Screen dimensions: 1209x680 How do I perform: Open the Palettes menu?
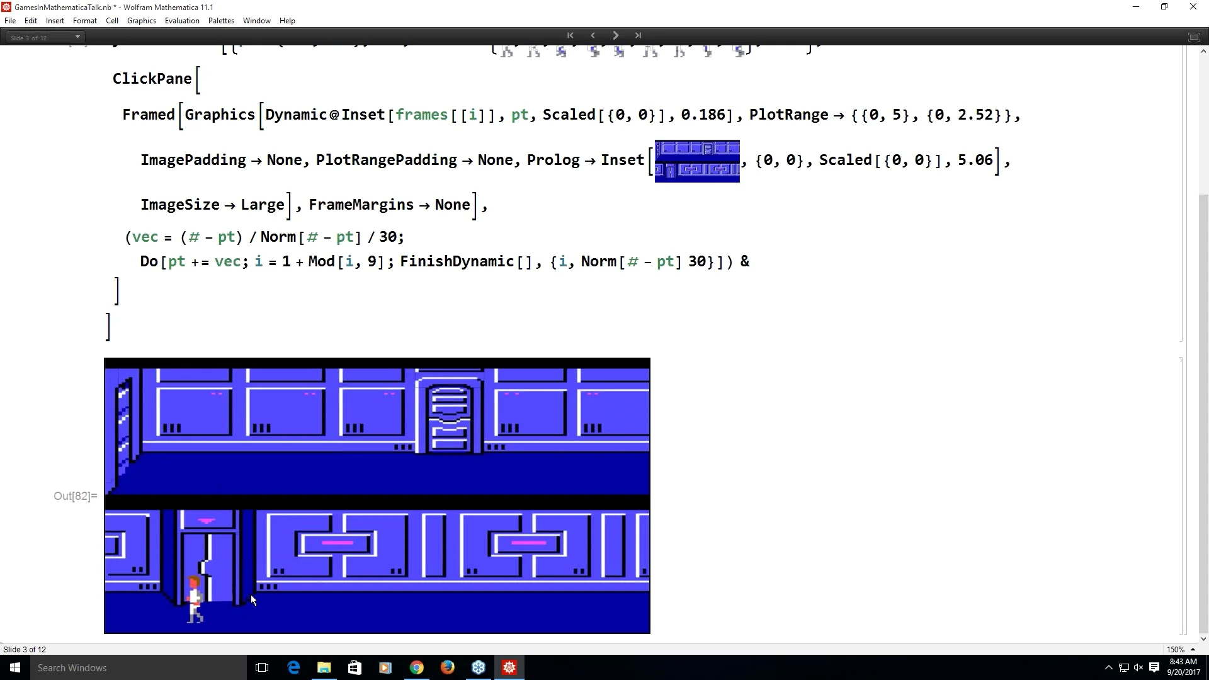tap(221, 21)
